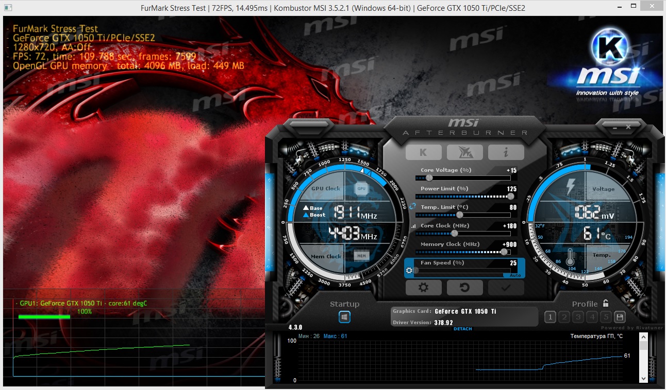Click the Температура ГП, °C graph title
Viewport: 666px width, 390px height.
click(x=596, y=336)
